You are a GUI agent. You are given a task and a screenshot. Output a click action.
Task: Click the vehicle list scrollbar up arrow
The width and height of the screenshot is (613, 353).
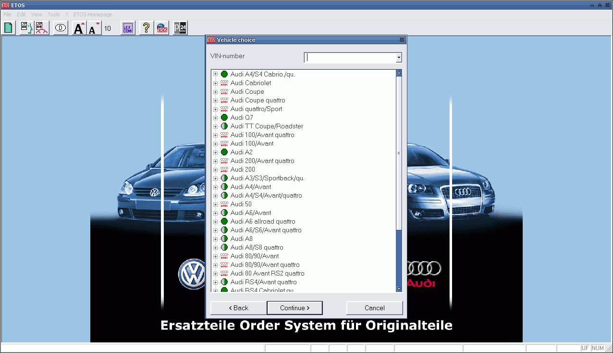point(399,73)
